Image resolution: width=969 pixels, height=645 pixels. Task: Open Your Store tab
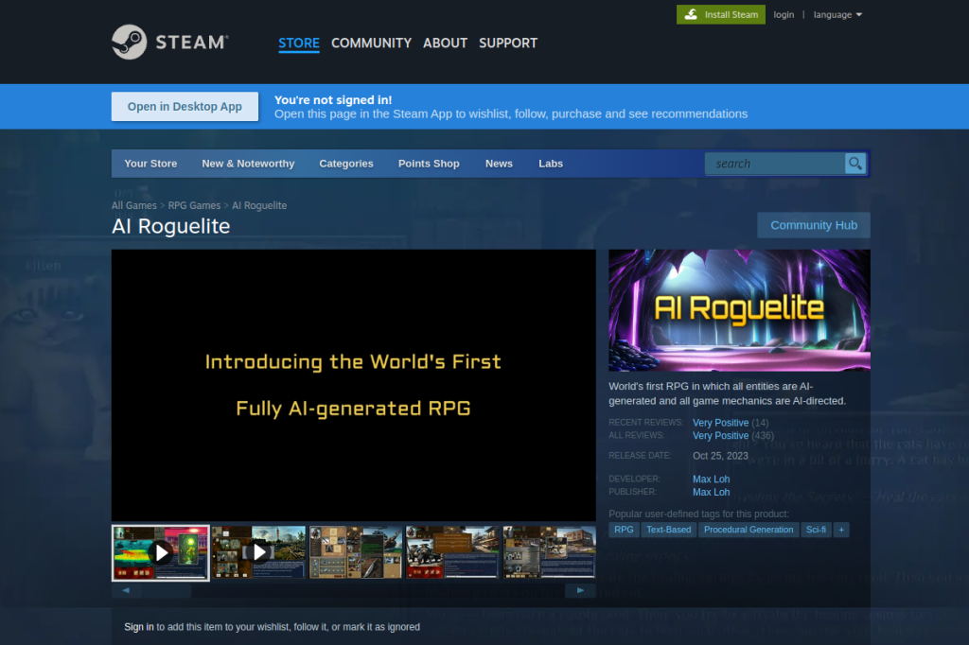tap(150, 164)
